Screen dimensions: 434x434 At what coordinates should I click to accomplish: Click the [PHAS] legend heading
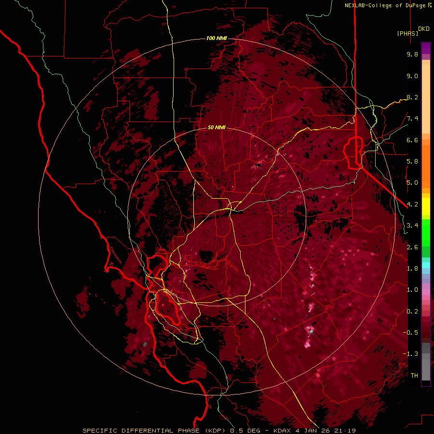pyautogui.click(x=407, y=33)
